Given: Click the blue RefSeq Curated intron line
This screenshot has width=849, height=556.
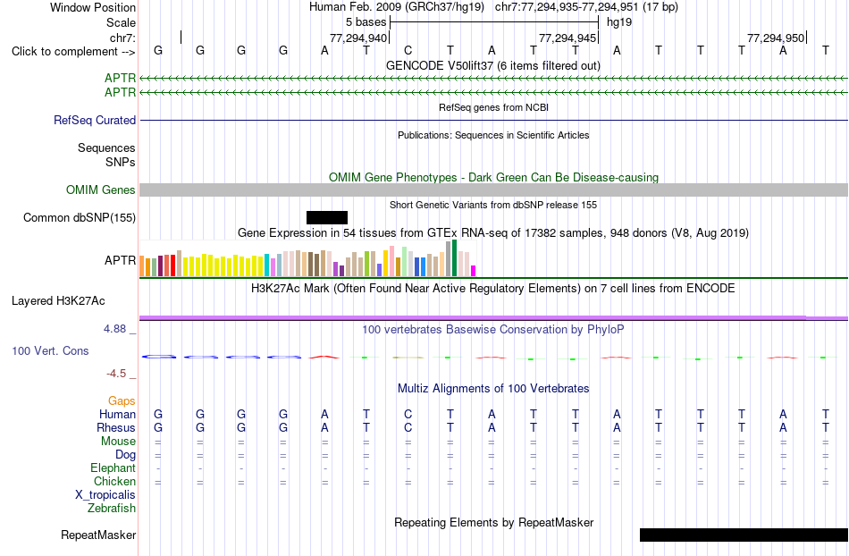Looking at the screenshot, I should [x=493, y=120].
